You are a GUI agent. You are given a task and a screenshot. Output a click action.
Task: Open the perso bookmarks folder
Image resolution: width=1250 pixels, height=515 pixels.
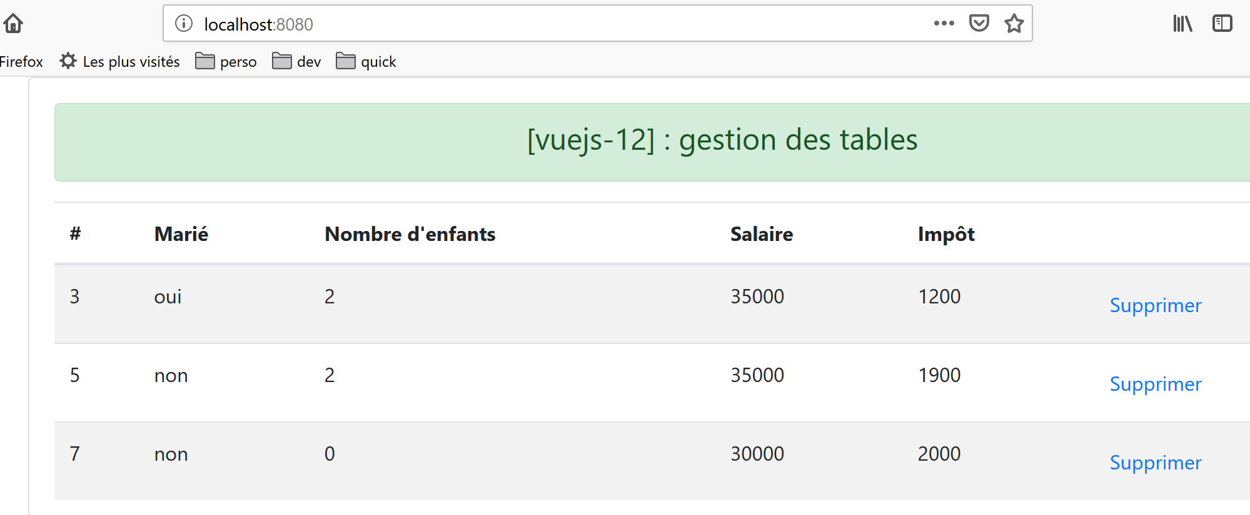coord(226,61)
